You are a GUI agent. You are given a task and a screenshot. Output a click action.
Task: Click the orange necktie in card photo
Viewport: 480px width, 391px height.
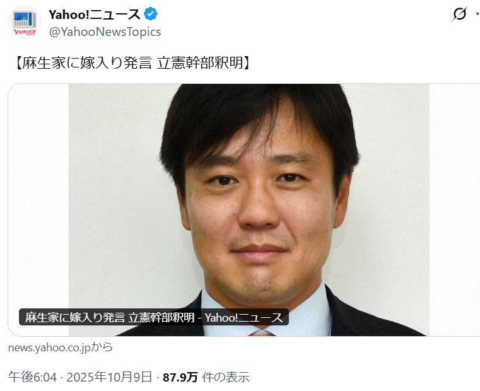(x=261, y=333)
